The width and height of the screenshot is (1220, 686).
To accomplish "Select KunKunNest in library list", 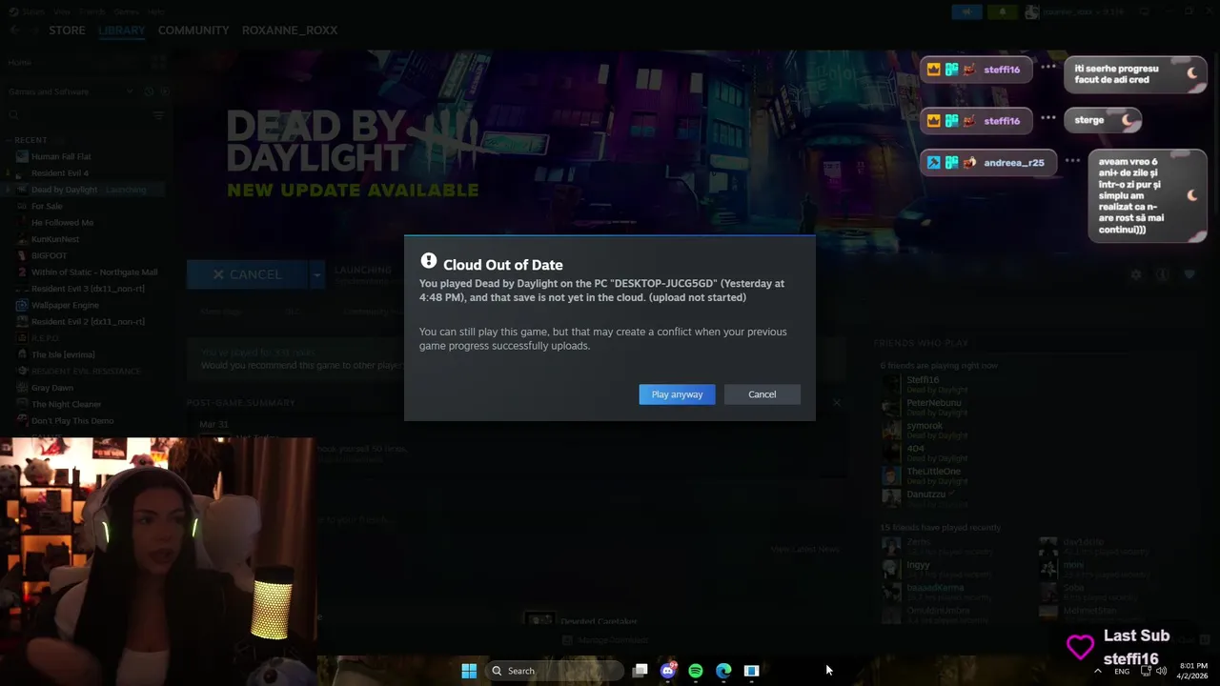I will (x=55, y=239).
